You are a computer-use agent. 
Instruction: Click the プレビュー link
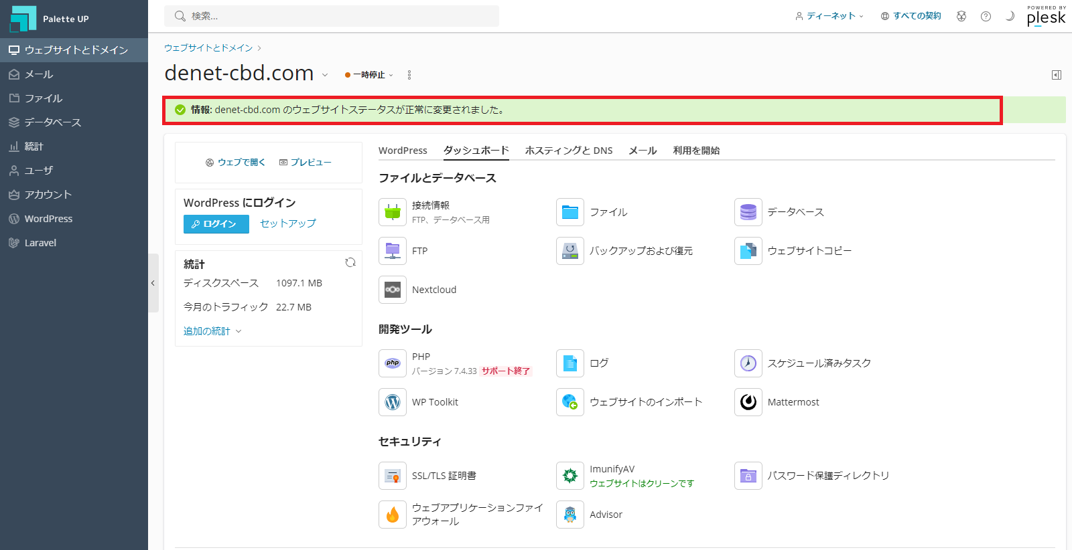(306, 163)
